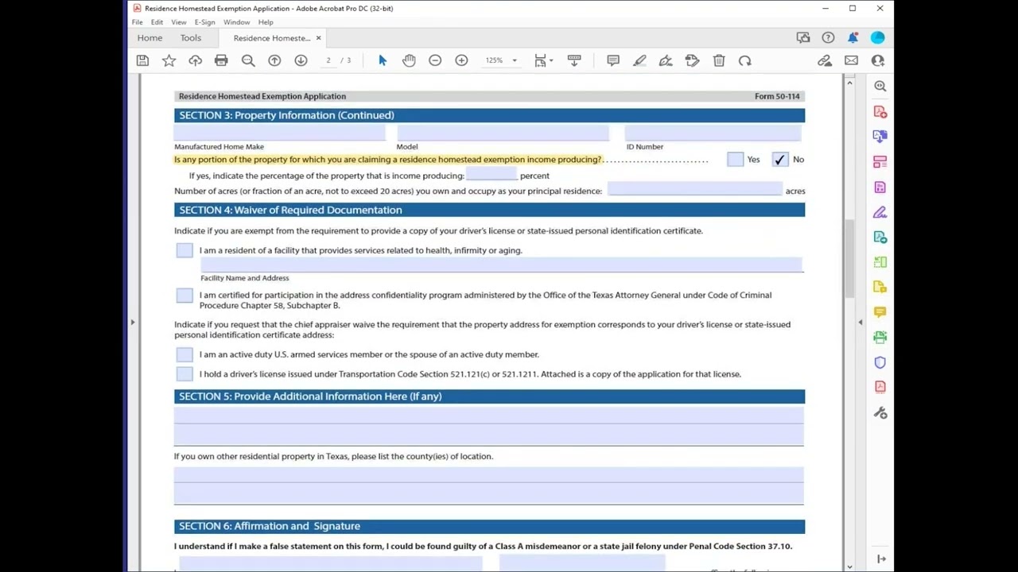
Task: Click the upload to cloud icon
Action: 195,60
